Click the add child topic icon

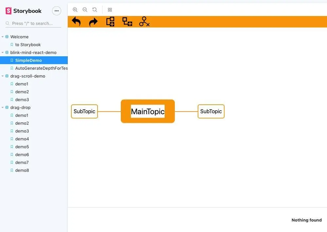coord(127,22)
